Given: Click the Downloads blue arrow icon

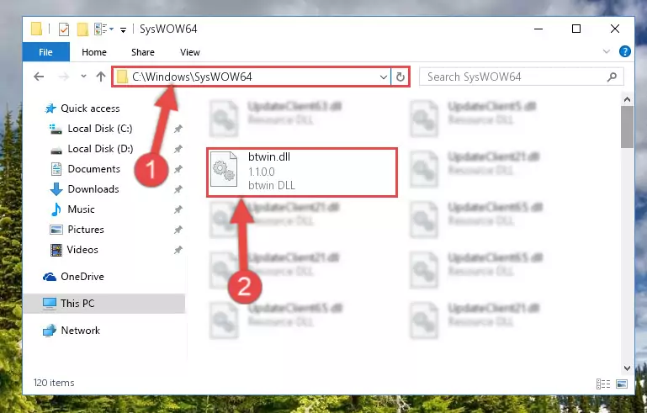Looking at the screenshot, I should tap(56, 189).
